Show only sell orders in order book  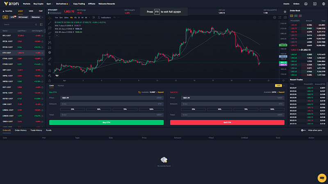[x=300, y=16]
